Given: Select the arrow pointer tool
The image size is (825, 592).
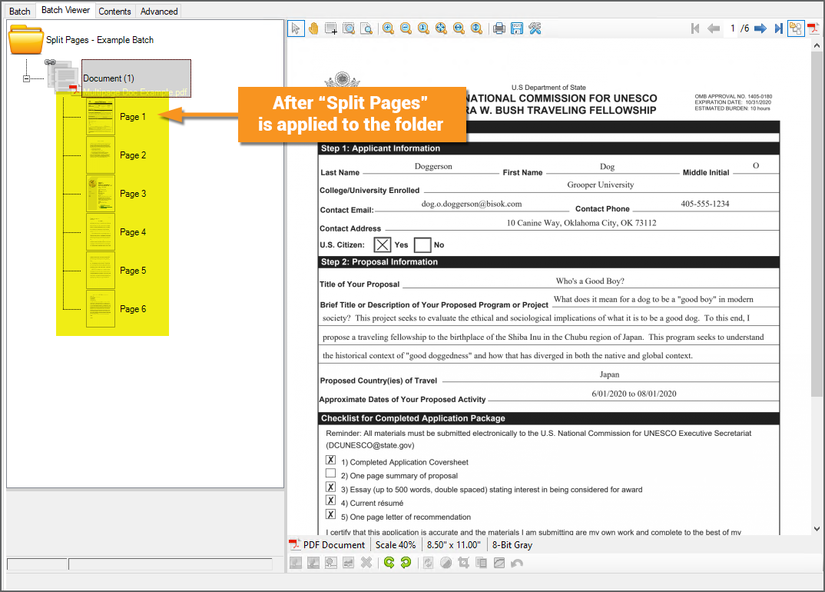Looking at the screenshot, I should [x=296, y=28].
